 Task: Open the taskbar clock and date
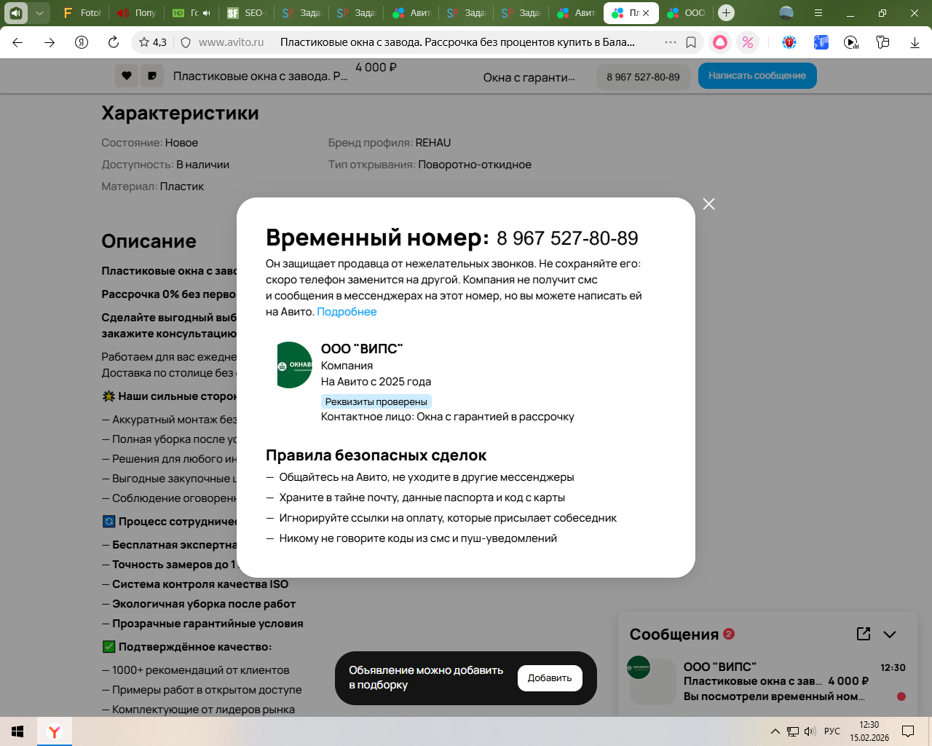pos(869,731)
